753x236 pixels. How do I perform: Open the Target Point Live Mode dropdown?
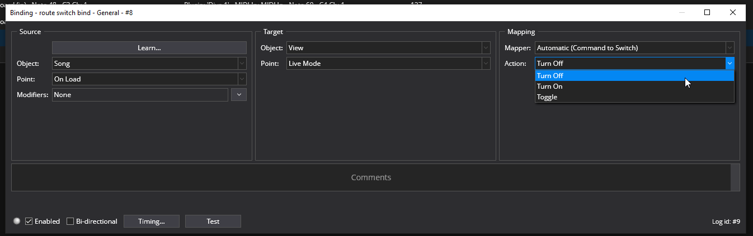tap(388, 64)
